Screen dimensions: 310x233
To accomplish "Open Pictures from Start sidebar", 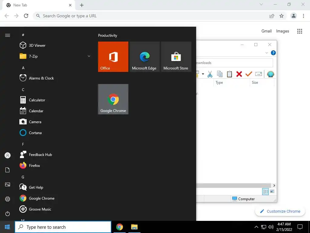I will click(8, 184).
